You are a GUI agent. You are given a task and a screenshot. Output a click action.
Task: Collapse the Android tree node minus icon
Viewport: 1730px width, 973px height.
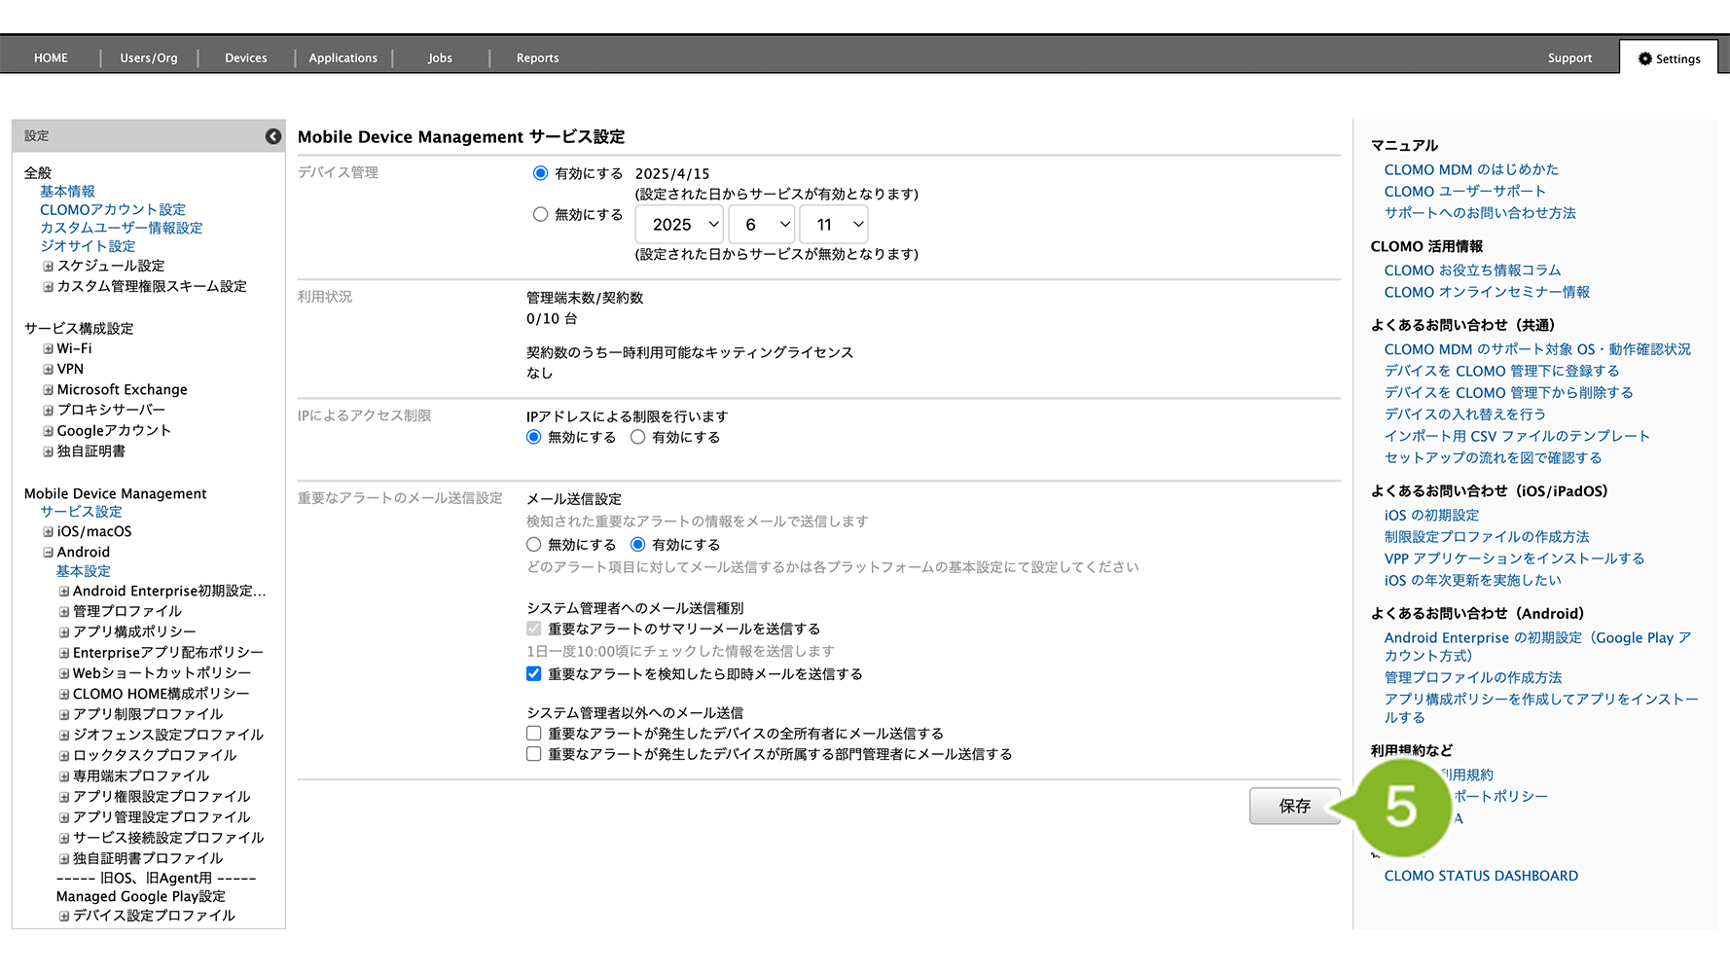click(x=48, y=553)
